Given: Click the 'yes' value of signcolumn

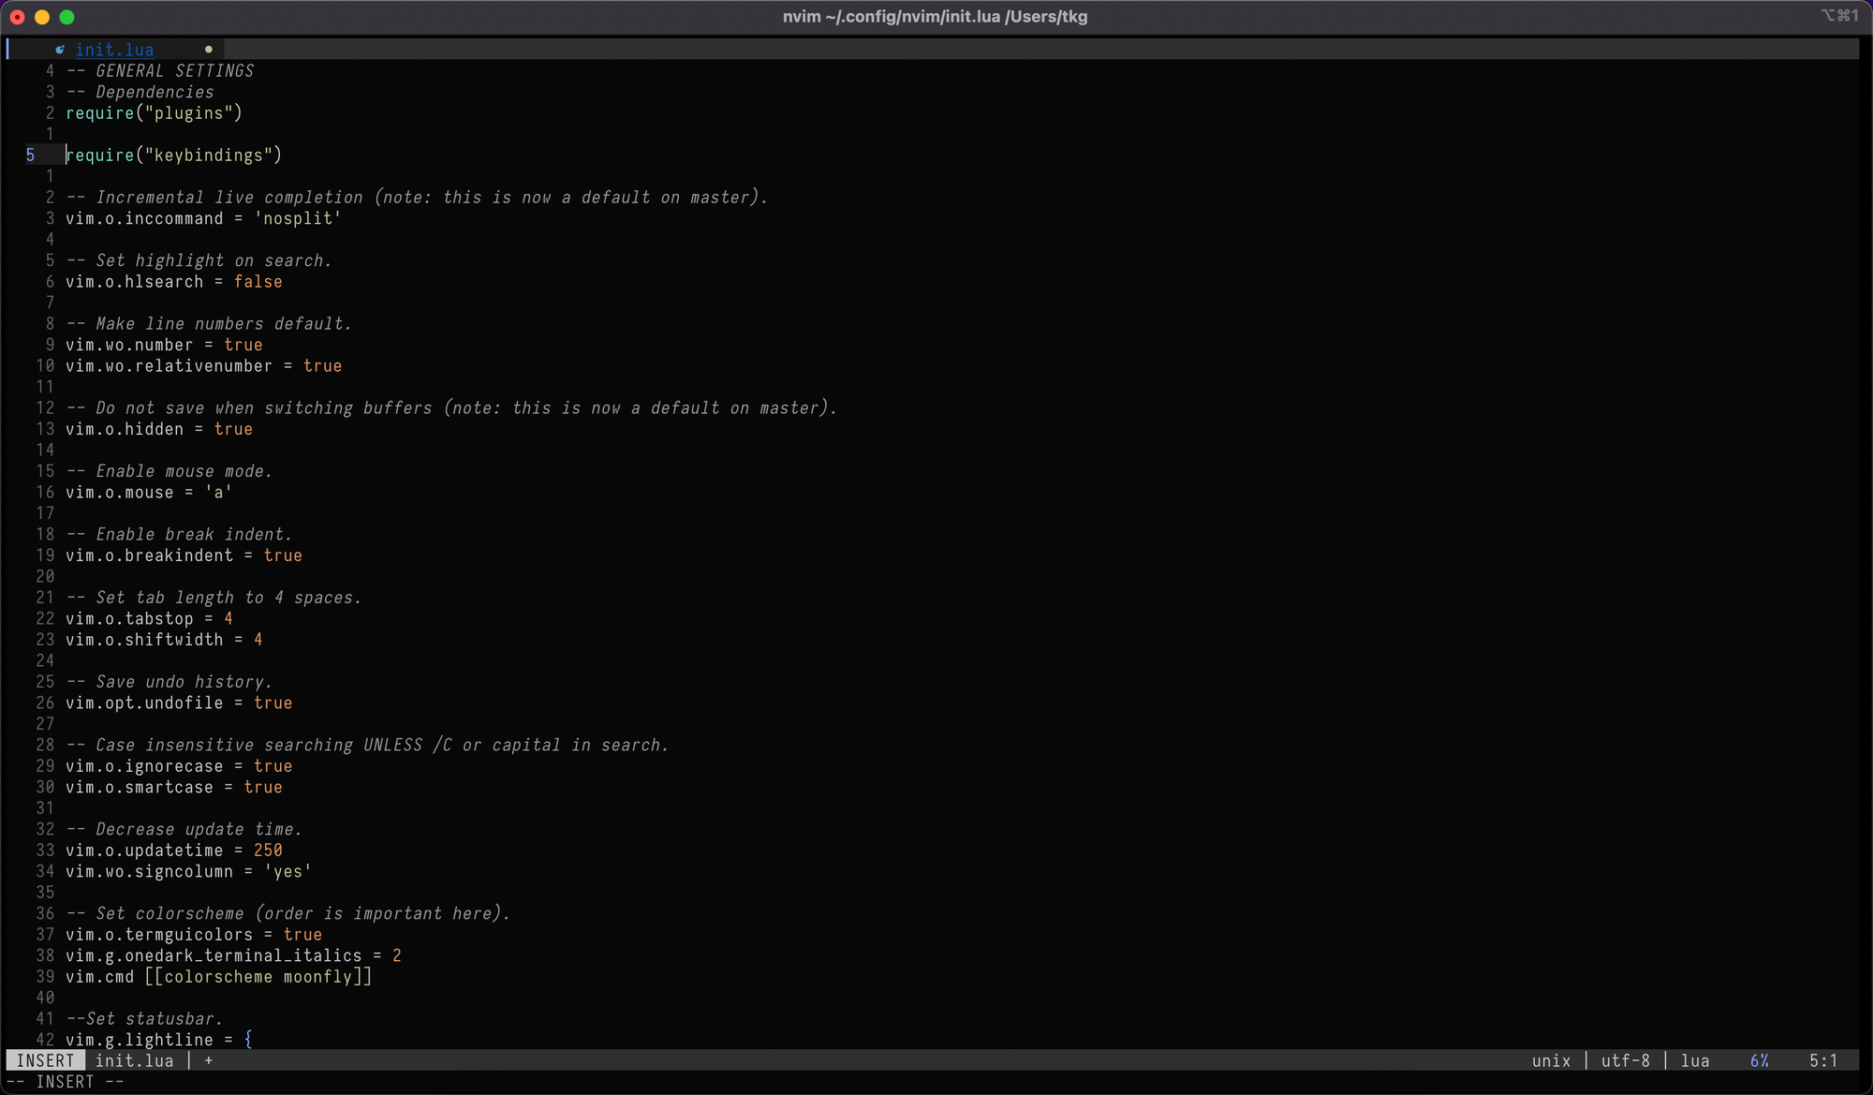Looking at the screenshot, I should pos(288,872).
